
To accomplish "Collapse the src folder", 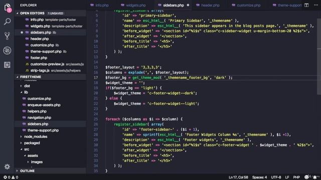I will [27, 149].
